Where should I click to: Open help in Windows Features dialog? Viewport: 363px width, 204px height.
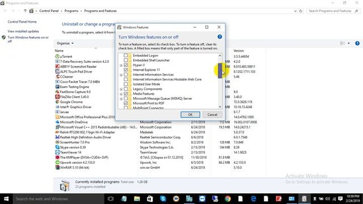[220, 37]
